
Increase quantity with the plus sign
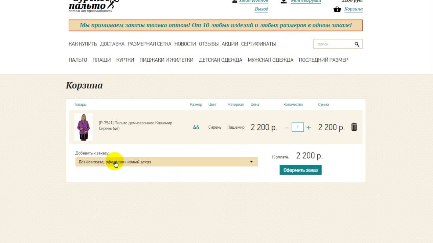click(x=309, y=128)
